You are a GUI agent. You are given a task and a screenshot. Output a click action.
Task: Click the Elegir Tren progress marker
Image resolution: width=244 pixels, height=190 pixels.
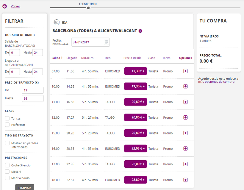[x=88, y=8]
